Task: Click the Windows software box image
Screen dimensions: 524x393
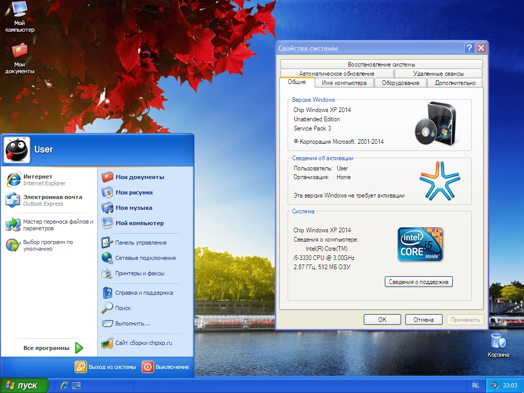Action: [x=435, y=124]
